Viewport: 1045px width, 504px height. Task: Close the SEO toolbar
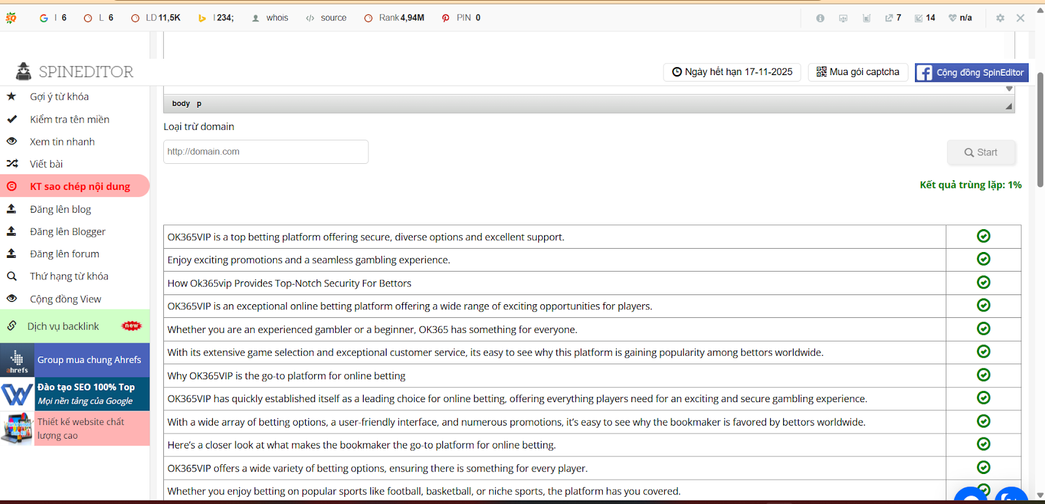pyautogui.click(x=1020, y=18)
